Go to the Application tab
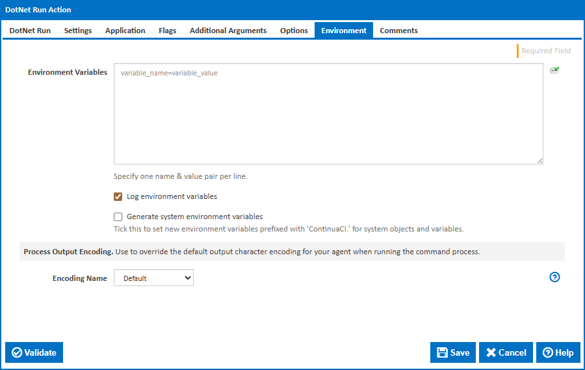The width and height of the screenshot is (585, 370). pos(125,31)
